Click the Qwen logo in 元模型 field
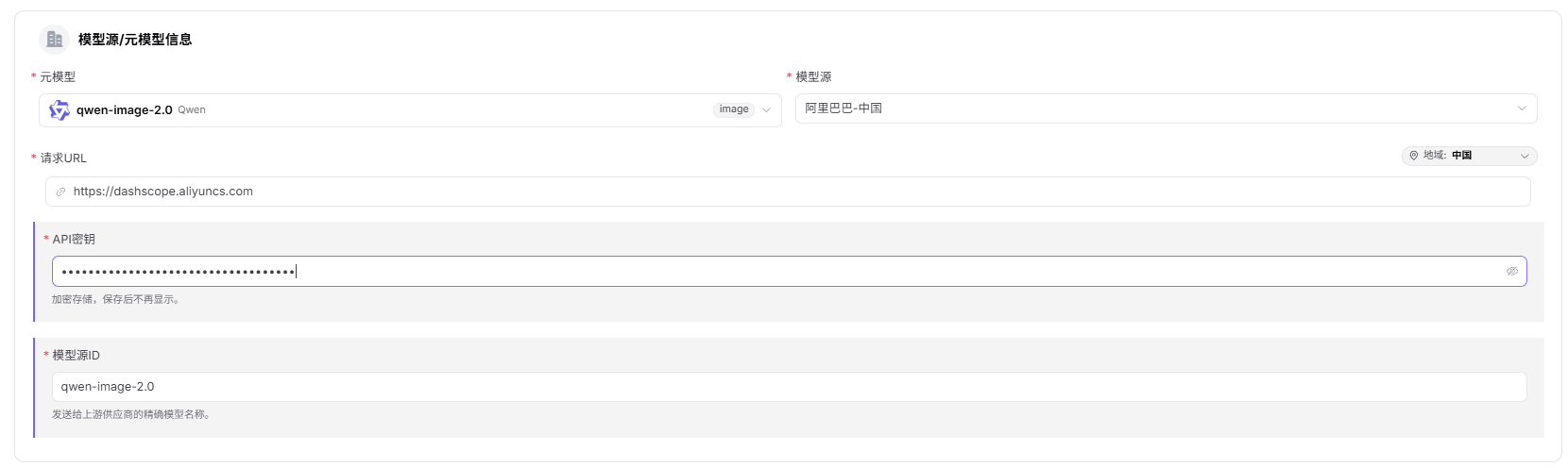 pos(60,110)
